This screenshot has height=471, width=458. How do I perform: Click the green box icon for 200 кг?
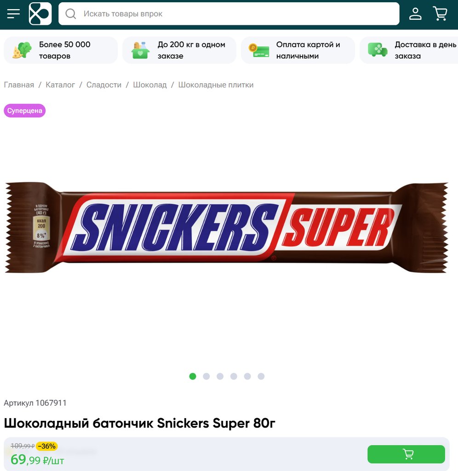tap(140, 50)
